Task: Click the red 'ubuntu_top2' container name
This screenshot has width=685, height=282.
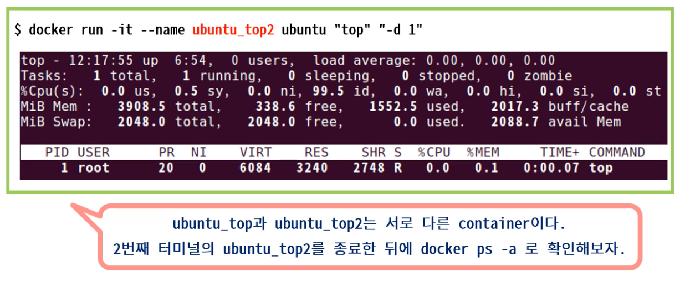Action: 233,30
